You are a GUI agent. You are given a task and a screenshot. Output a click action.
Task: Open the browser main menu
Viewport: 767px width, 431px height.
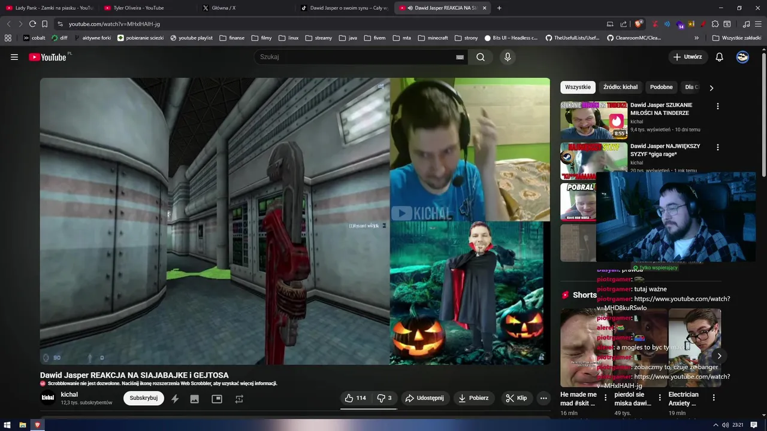[758, 24]
